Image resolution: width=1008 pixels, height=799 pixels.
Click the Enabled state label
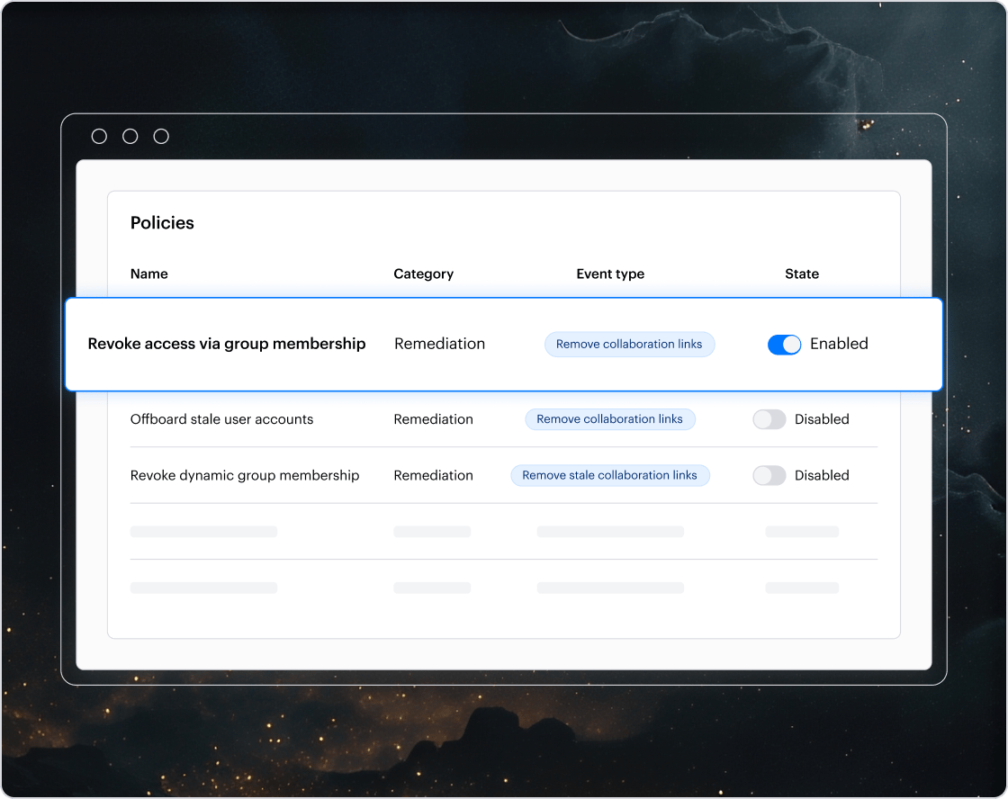coord(839,344)
